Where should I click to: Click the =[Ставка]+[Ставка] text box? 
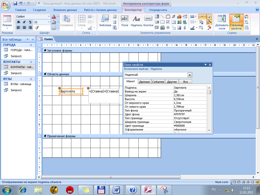coord(104,96)
